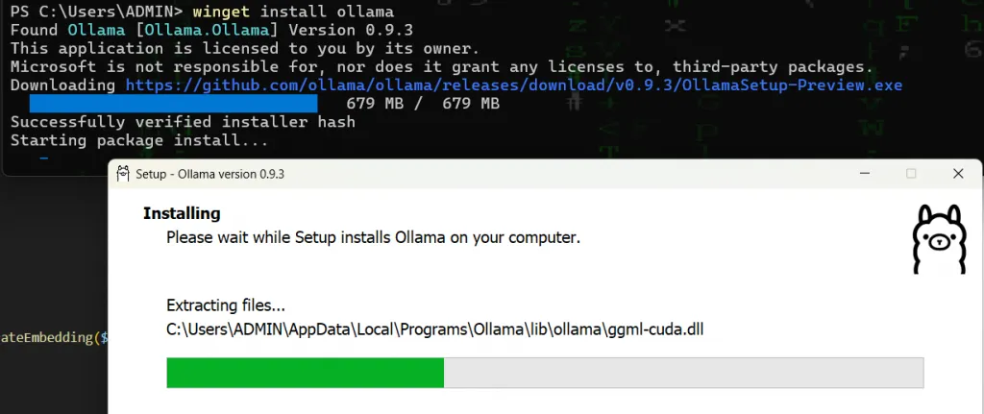984x414 pixels.
Task: Open the OllamaSetup-Preview.exe GitHub download link
Action: [514, 85]
